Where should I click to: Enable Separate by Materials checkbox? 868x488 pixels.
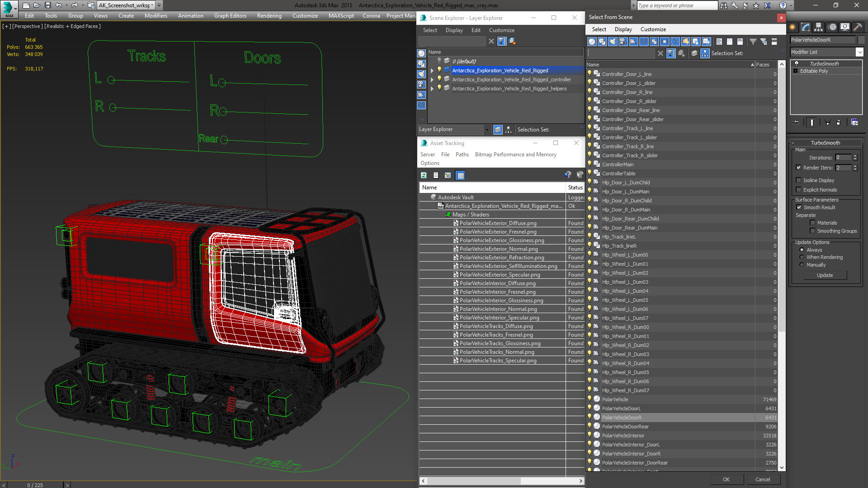coord(812,223)
